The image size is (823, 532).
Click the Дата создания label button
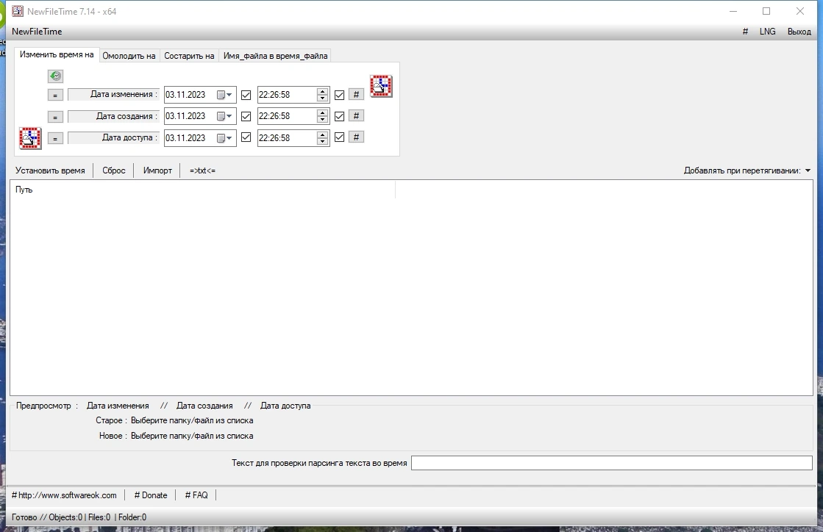[x=113, y=116]
